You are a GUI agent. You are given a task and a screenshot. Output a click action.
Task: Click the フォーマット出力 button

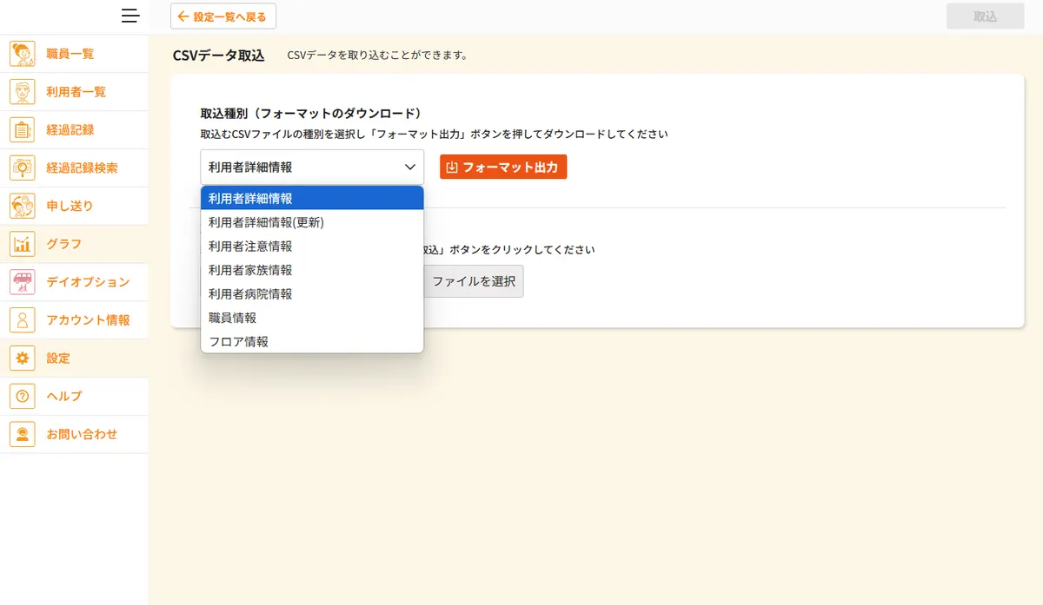point(503,167)
